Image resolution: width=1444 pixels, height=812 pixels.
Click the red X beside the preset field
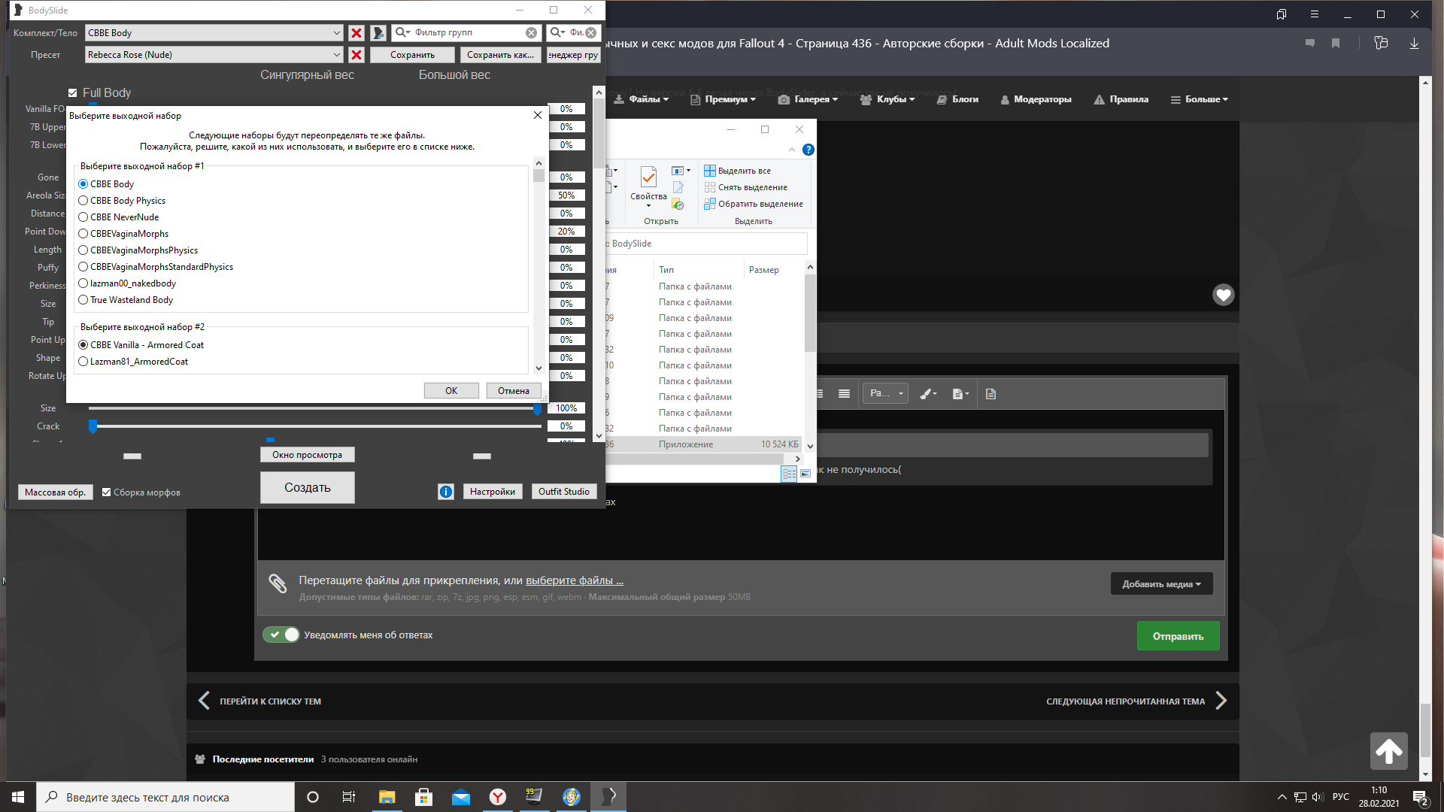356,55
